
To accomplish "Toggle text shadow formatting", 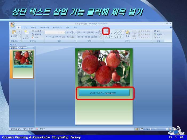I will 60,37.
